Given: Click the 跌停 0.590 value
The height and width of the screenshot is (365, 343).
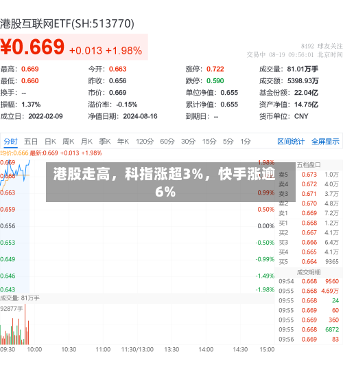Looking at the screenshot, I should [x=215, y=81].
